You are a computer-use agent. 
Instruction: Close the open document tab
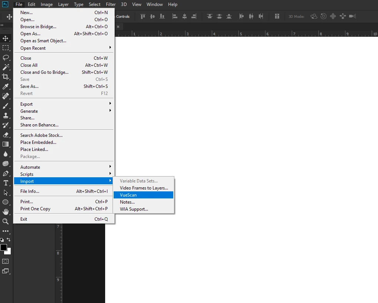pos(118,27)
